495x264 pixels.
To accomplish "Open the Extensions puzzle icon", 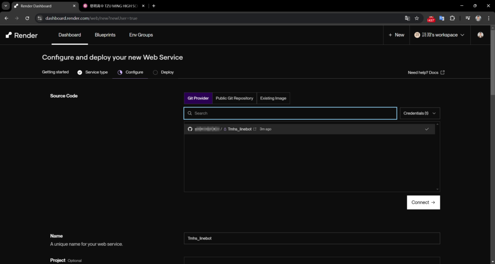I will point(452,18).
